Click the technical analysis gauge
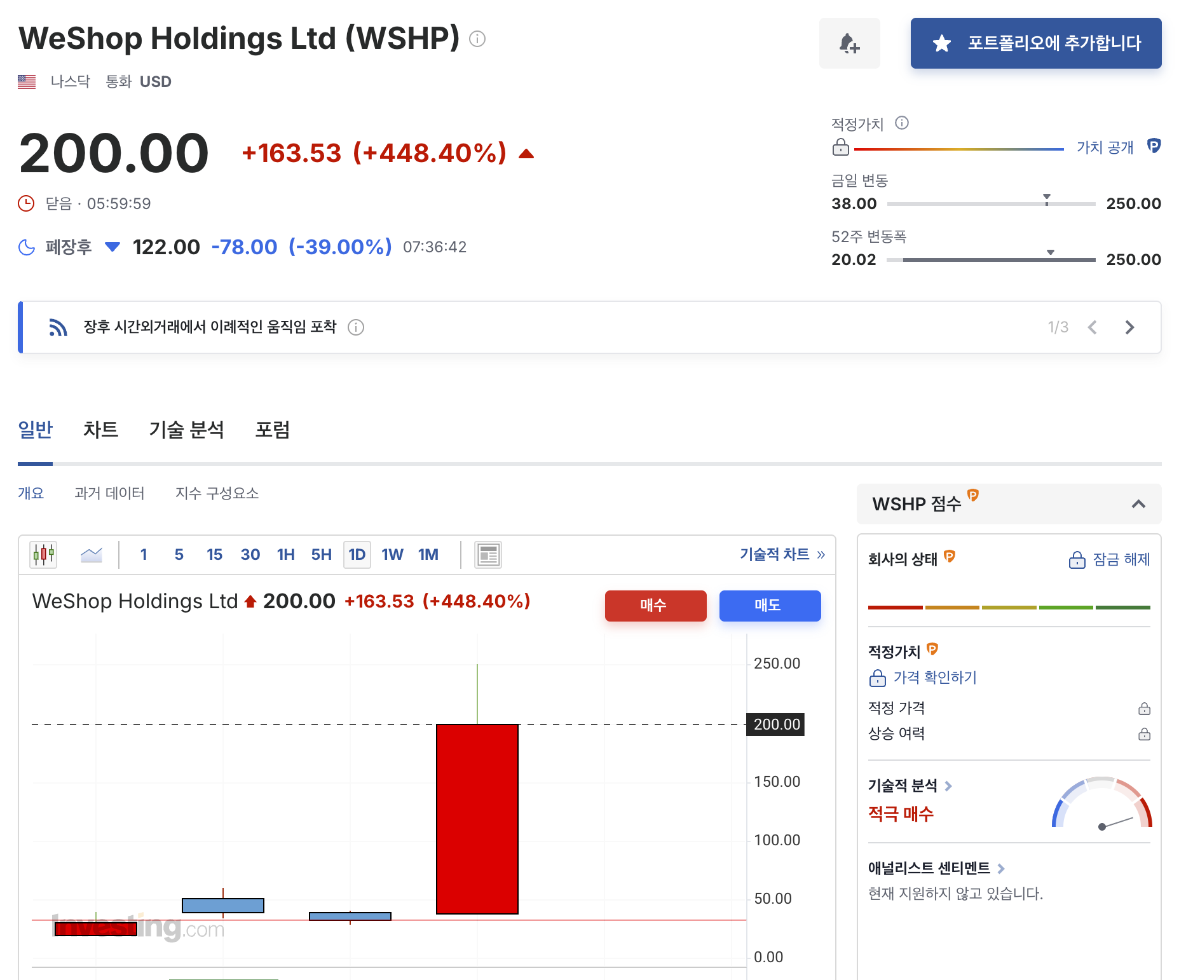 pyautogui.click(x=1101, y=802)
